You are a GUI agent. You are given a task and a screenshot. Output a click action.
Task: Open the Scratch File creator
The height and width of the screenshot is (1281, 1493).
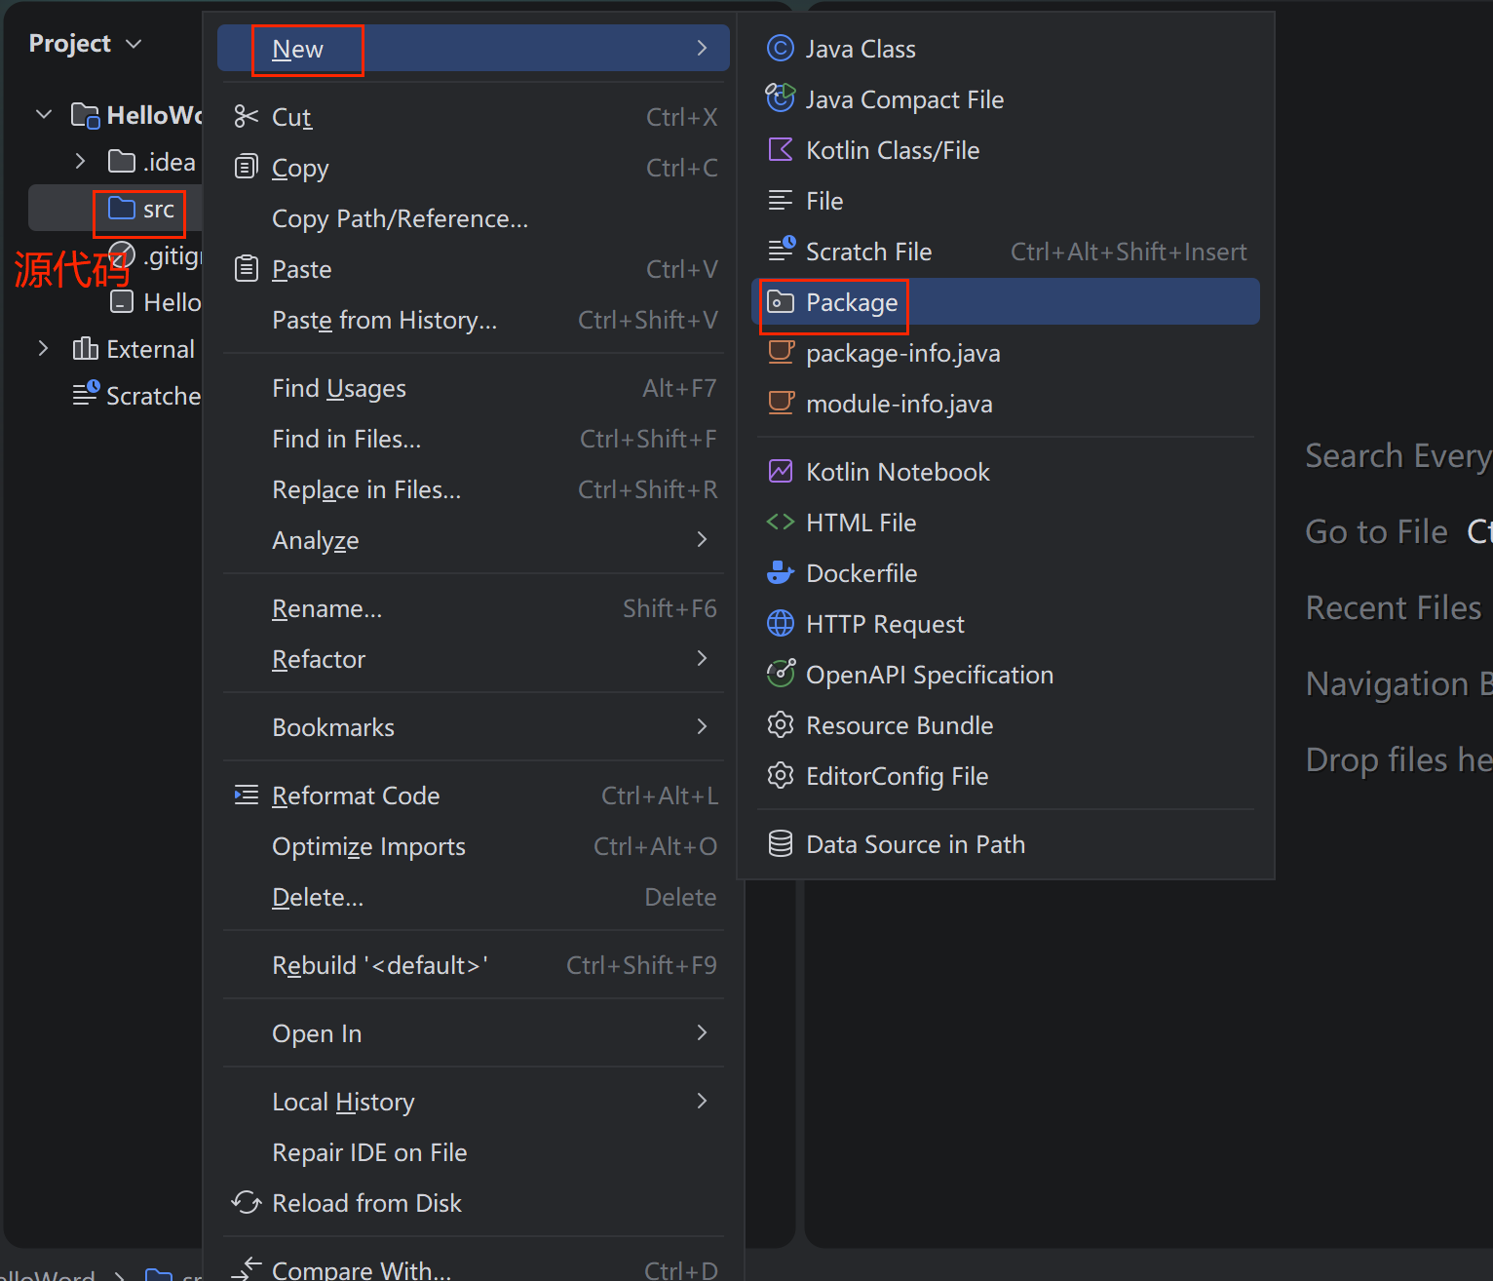868,251
